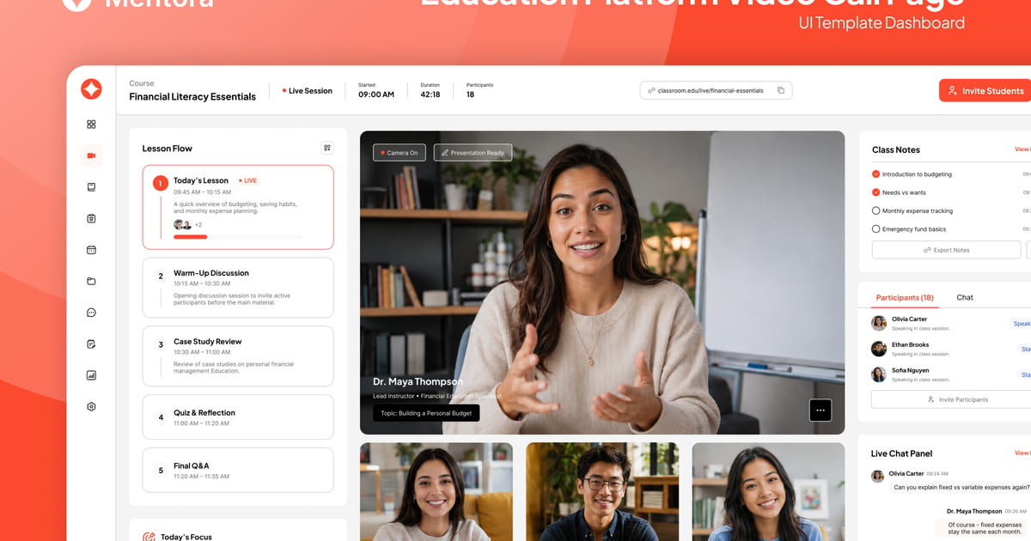
Task: Select the Warm-Up Discussion lesson card
Action: tap(238, 287)
